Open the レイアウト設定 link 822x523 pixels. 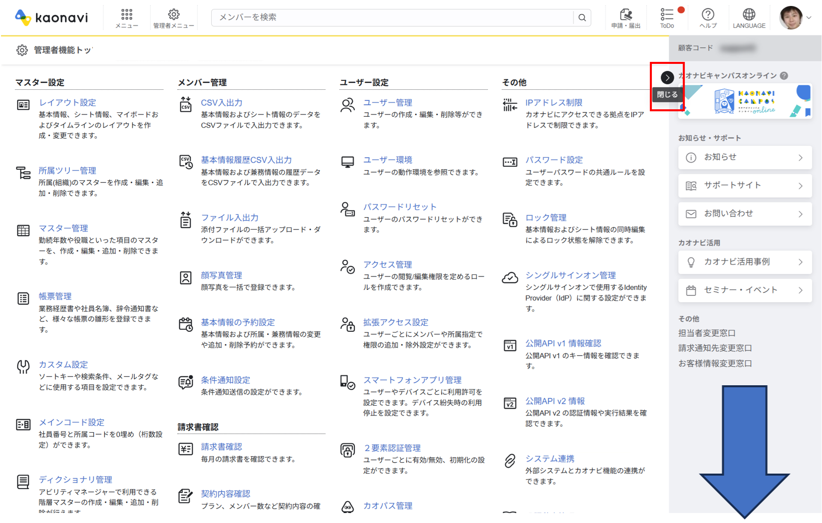67,103
